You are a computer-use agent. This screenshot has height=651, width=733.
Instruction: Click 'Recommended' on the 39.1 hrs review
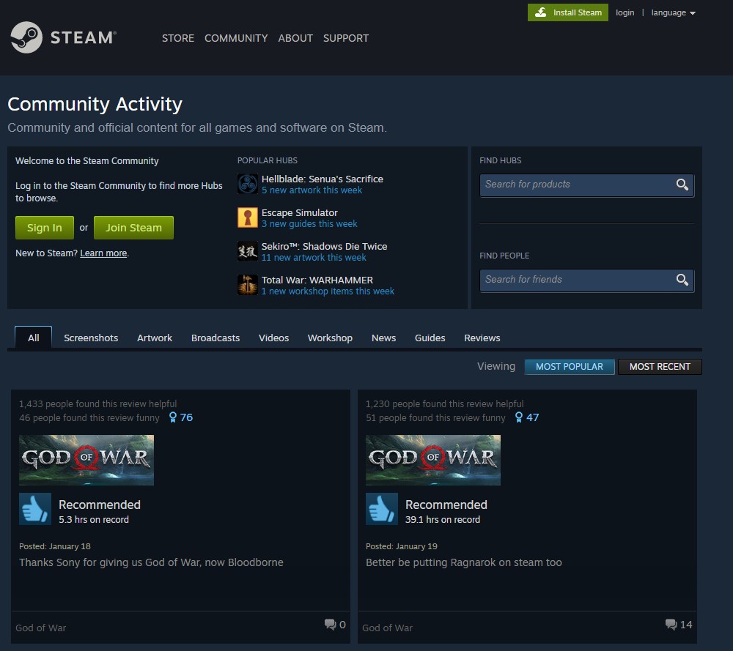point(446,505)
